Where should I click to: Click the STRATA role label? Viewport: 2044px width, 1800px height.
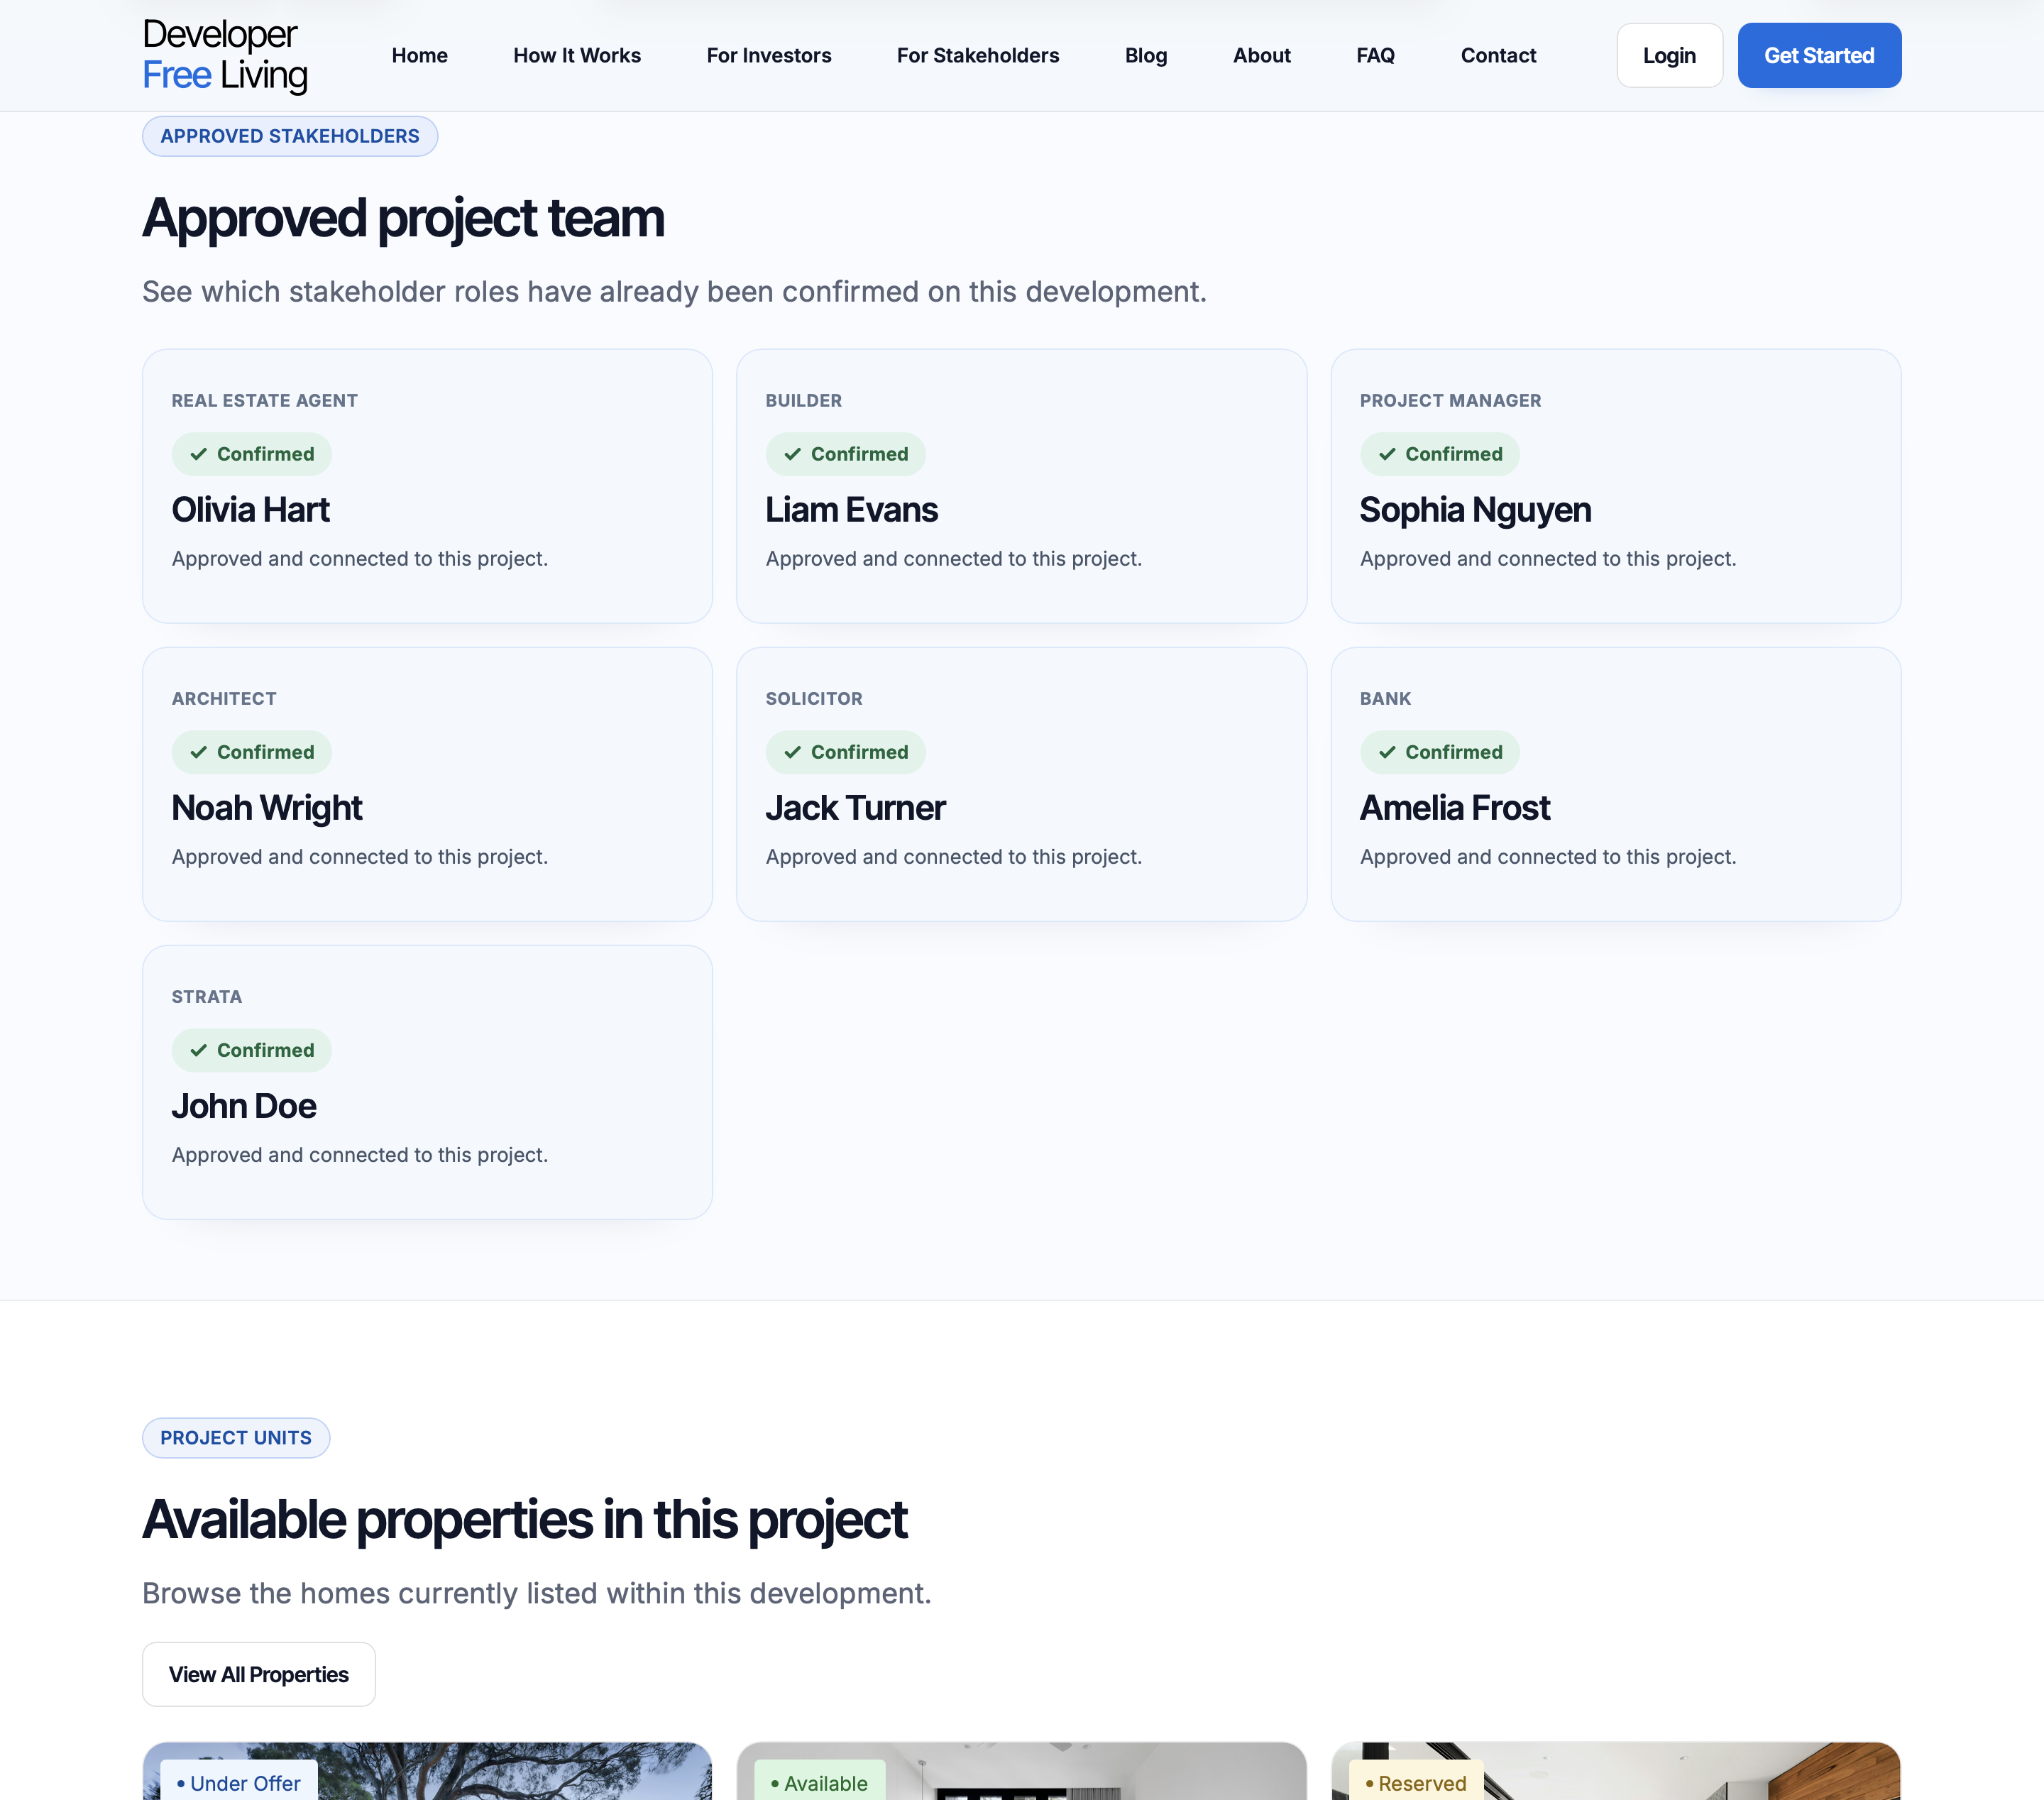tap(206, 997)
